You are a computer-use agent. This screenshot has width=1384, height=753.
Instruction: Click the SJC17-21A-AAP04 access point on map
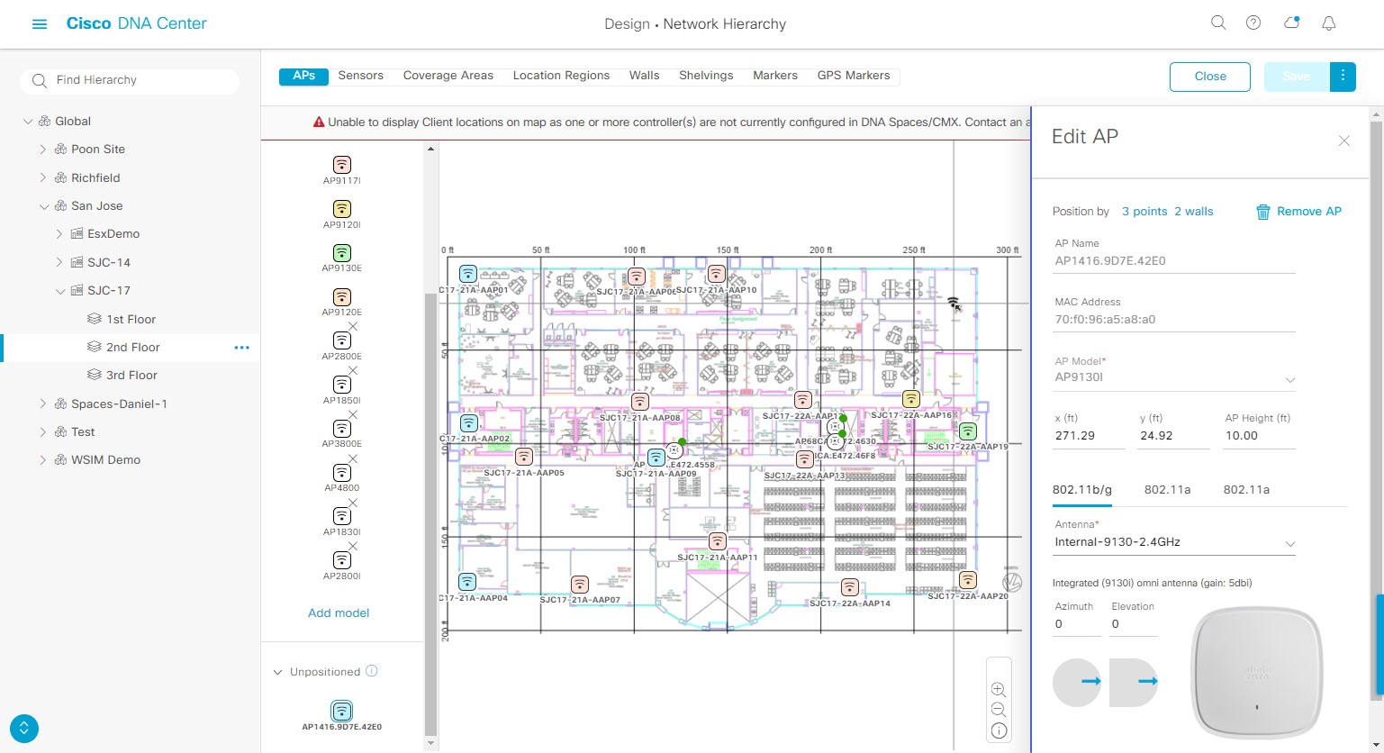pyautogui.click(x=467, y=582)
